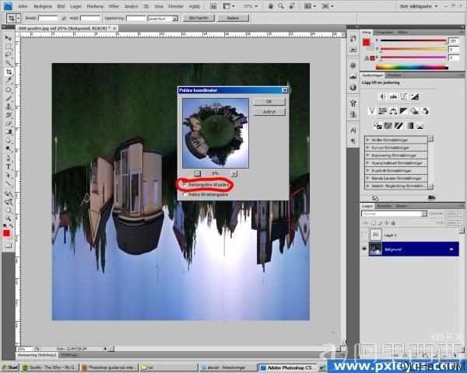The height and width of the screenshot is (373, 467).
Task: Click the red foreground color swatch
Action: tap(6, 233)
